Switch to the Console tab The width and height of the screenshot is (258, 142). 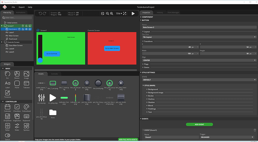click(55, 74)
